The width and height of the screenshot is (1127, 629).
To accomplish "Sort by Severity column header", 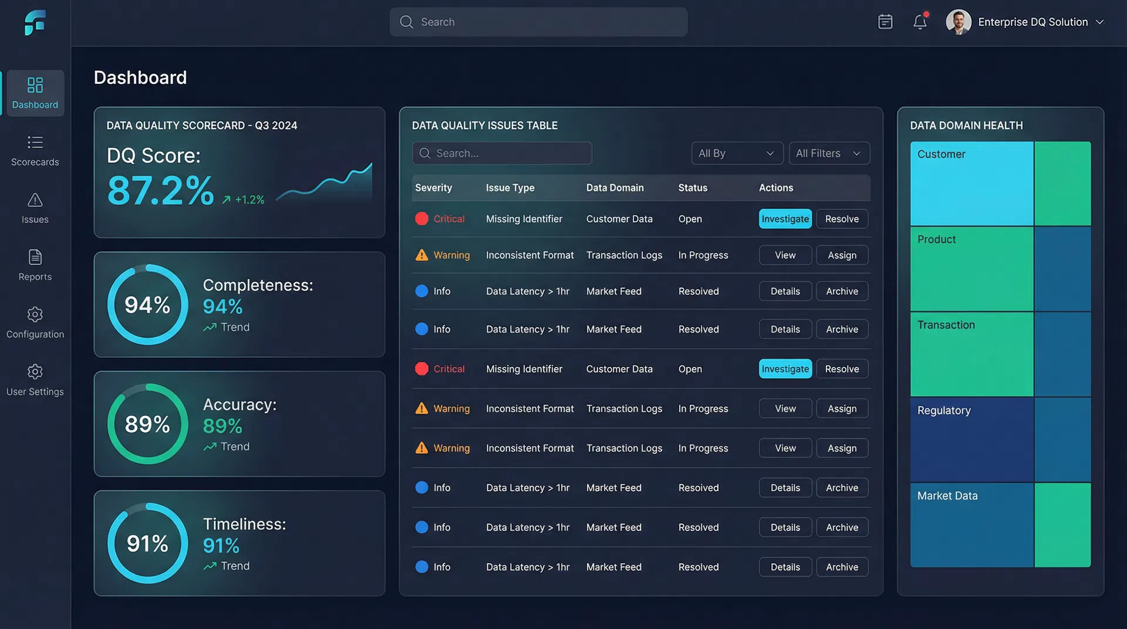I will [x=433, y=188].
